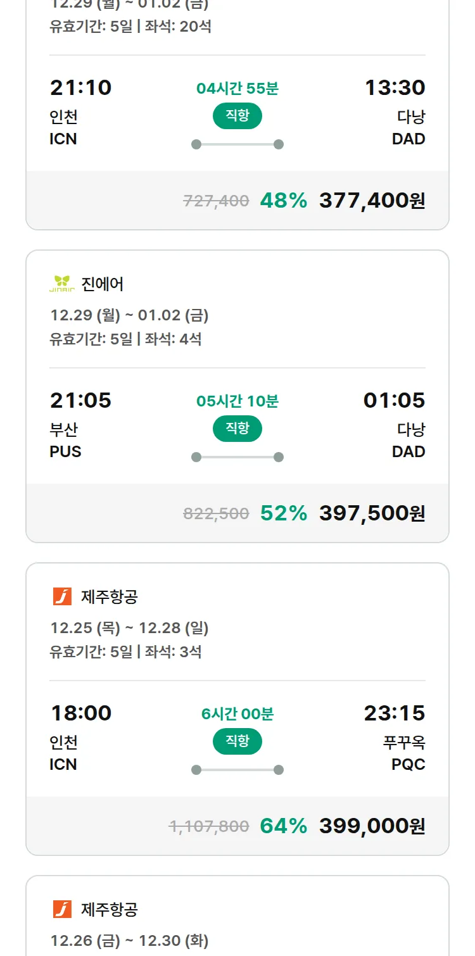Click the 64% discount label
This screenshot has height=956, width=475.
point(283,826)
